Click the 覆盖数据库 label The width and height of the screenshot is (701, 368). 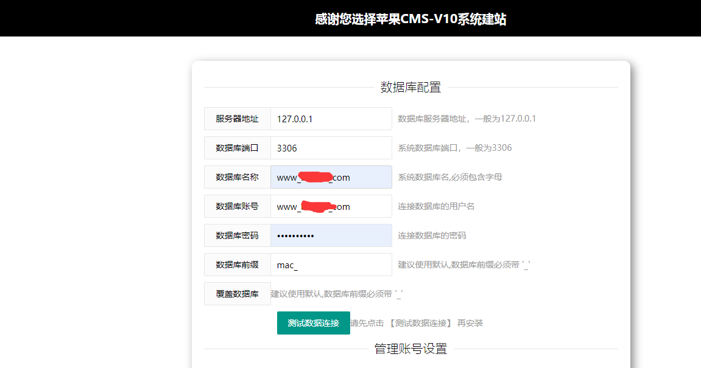238,294
